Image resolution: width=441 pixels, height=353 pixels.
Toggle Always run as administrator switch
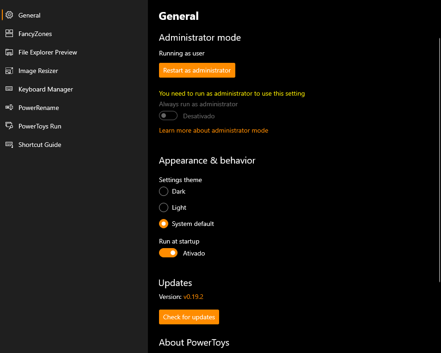[x=168, y=116]
